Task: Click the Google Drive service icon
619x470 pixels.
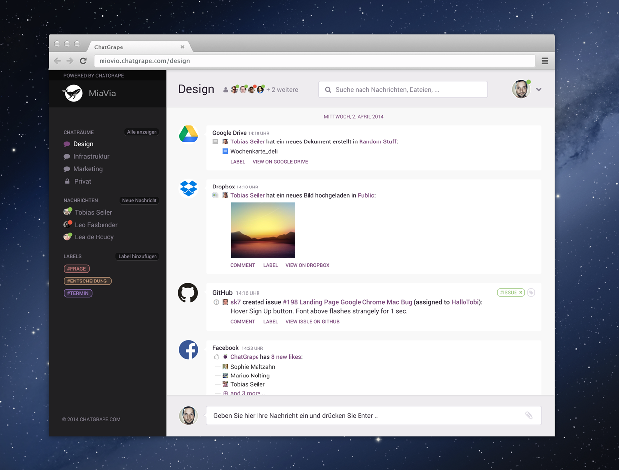Action: [188, 134]
